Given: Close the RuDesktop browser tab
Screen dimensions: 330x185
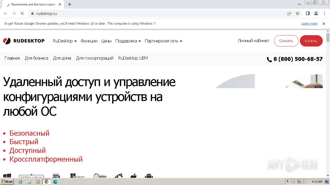Looking at the screenshot, I should point(60,4).
